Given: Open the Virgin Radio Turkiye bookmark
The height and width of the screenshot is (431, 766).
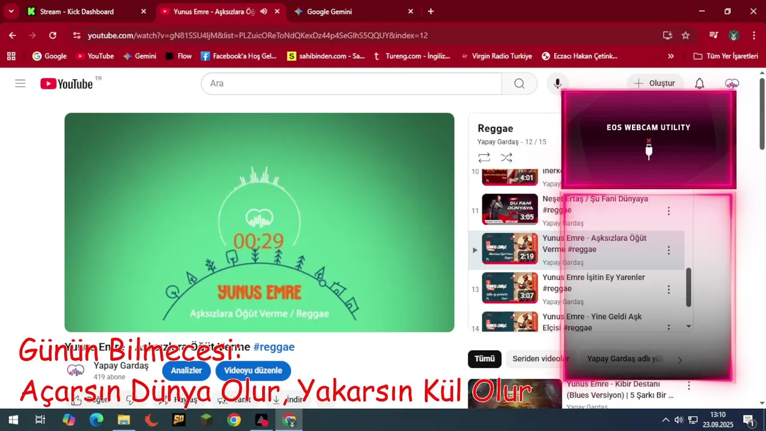Looking at the screenshot, I should click(x=496, y=56).
